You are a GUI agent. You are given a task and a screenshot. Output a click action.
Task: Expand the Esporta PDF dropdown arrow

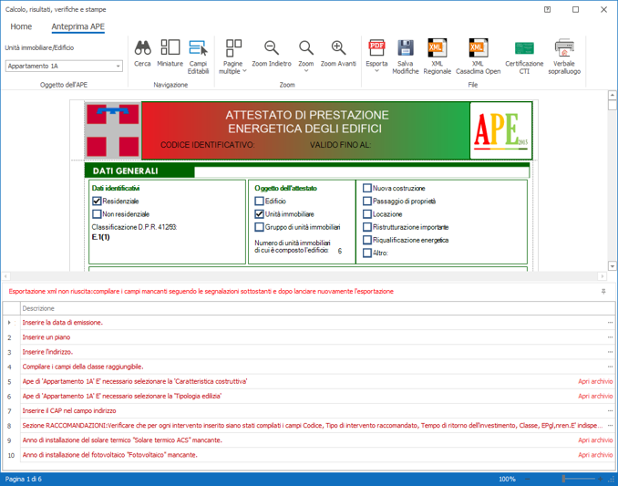(376, 71)
